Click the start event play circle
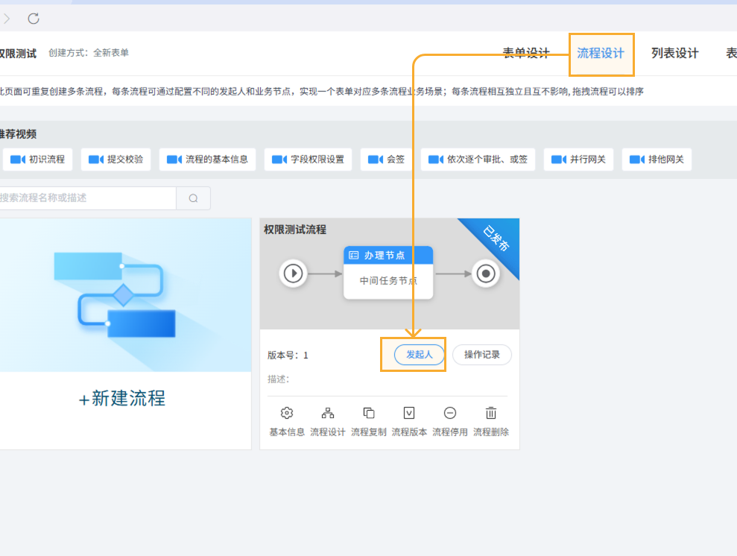Image resolution: width=737 pixels, height=556 pixels. pyautogui.click(x=294, y=273)
